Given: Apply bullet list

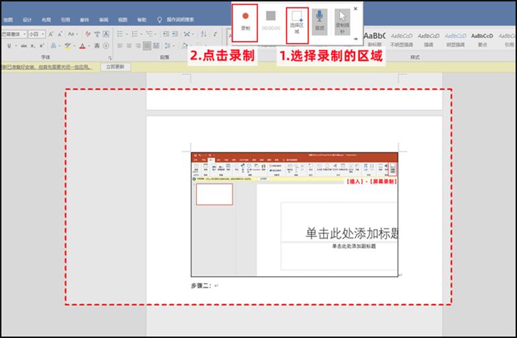Looking at the screenshot, I should click(120, 34).
